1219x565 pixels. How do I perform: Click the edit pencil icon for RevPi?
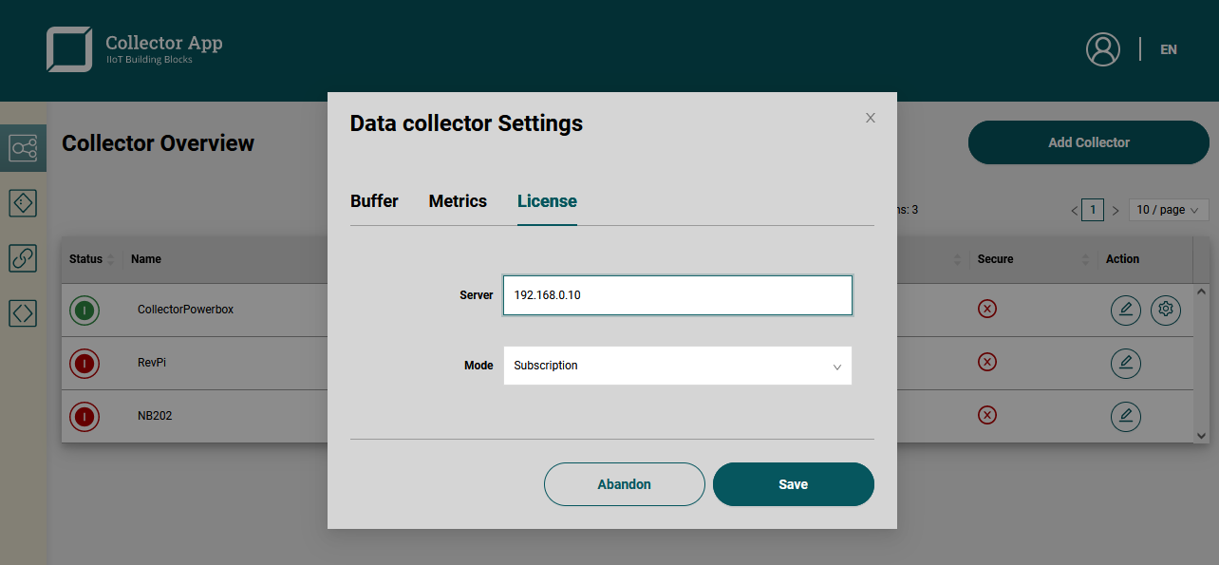tap(1126, 363)
